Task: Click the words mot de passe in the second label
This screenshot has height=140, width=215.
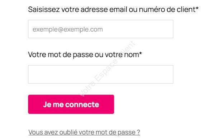Action: coord(70,55)
